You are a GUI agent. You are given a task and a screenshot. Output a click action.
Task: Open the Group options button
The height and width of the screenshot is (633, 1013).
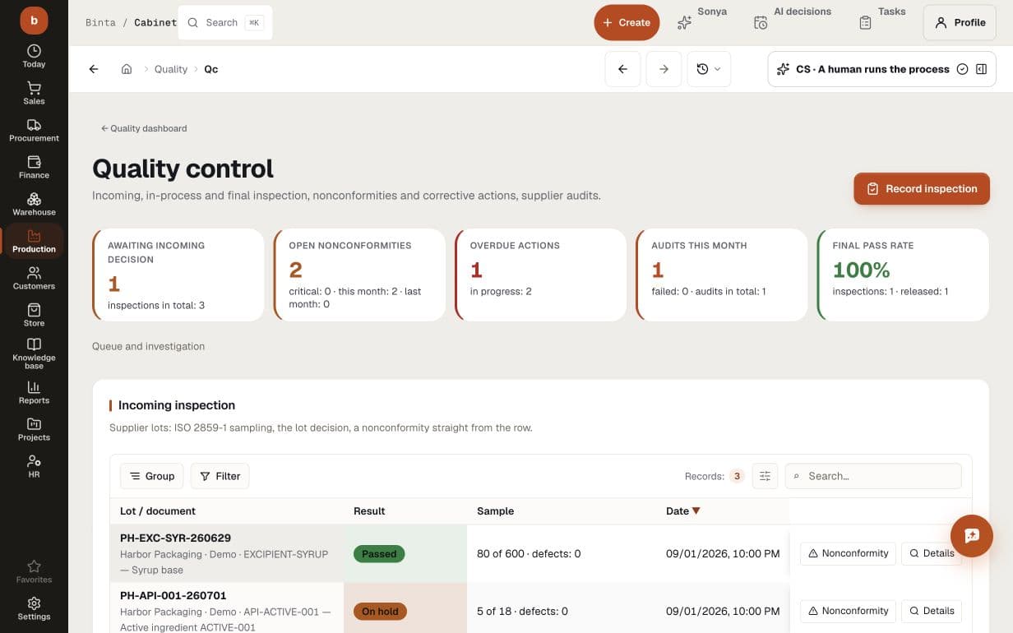tap(151, 476)
